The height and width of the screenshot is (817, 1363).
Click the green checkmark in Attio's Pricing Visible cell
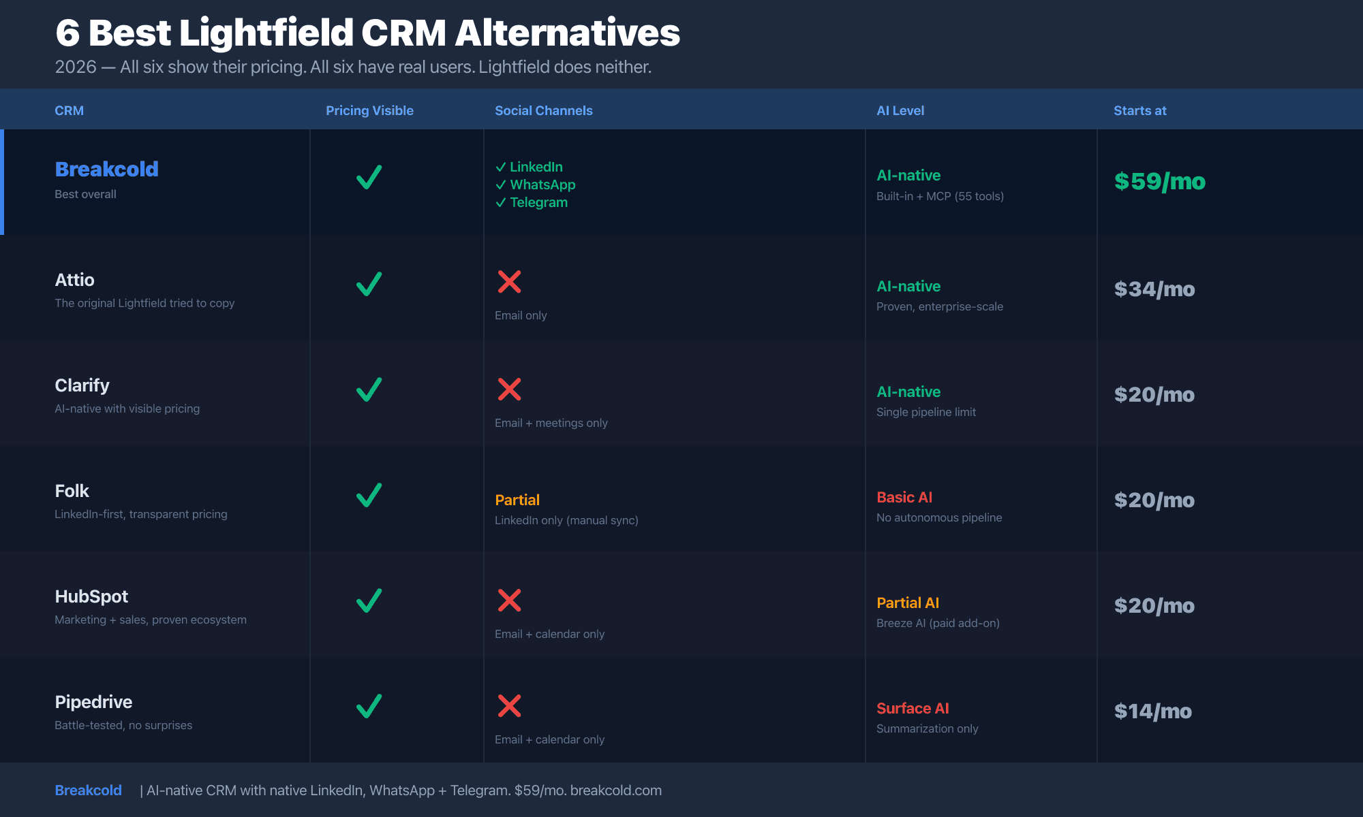(369, 284)
